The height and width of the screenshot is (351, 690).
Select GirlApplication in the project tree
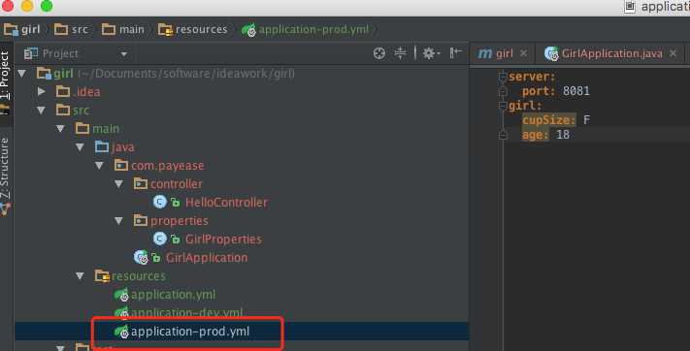[x=207, y=258]
